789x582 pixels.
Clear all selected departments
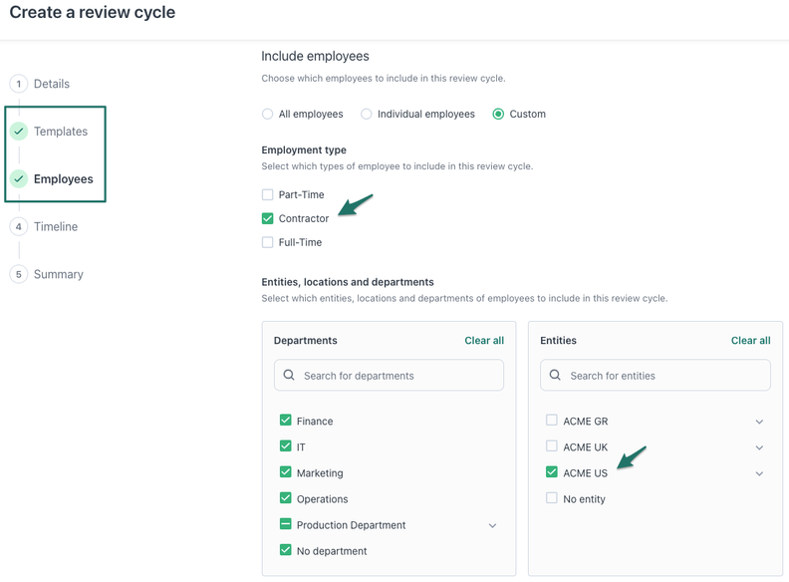[x=484, y=341]
